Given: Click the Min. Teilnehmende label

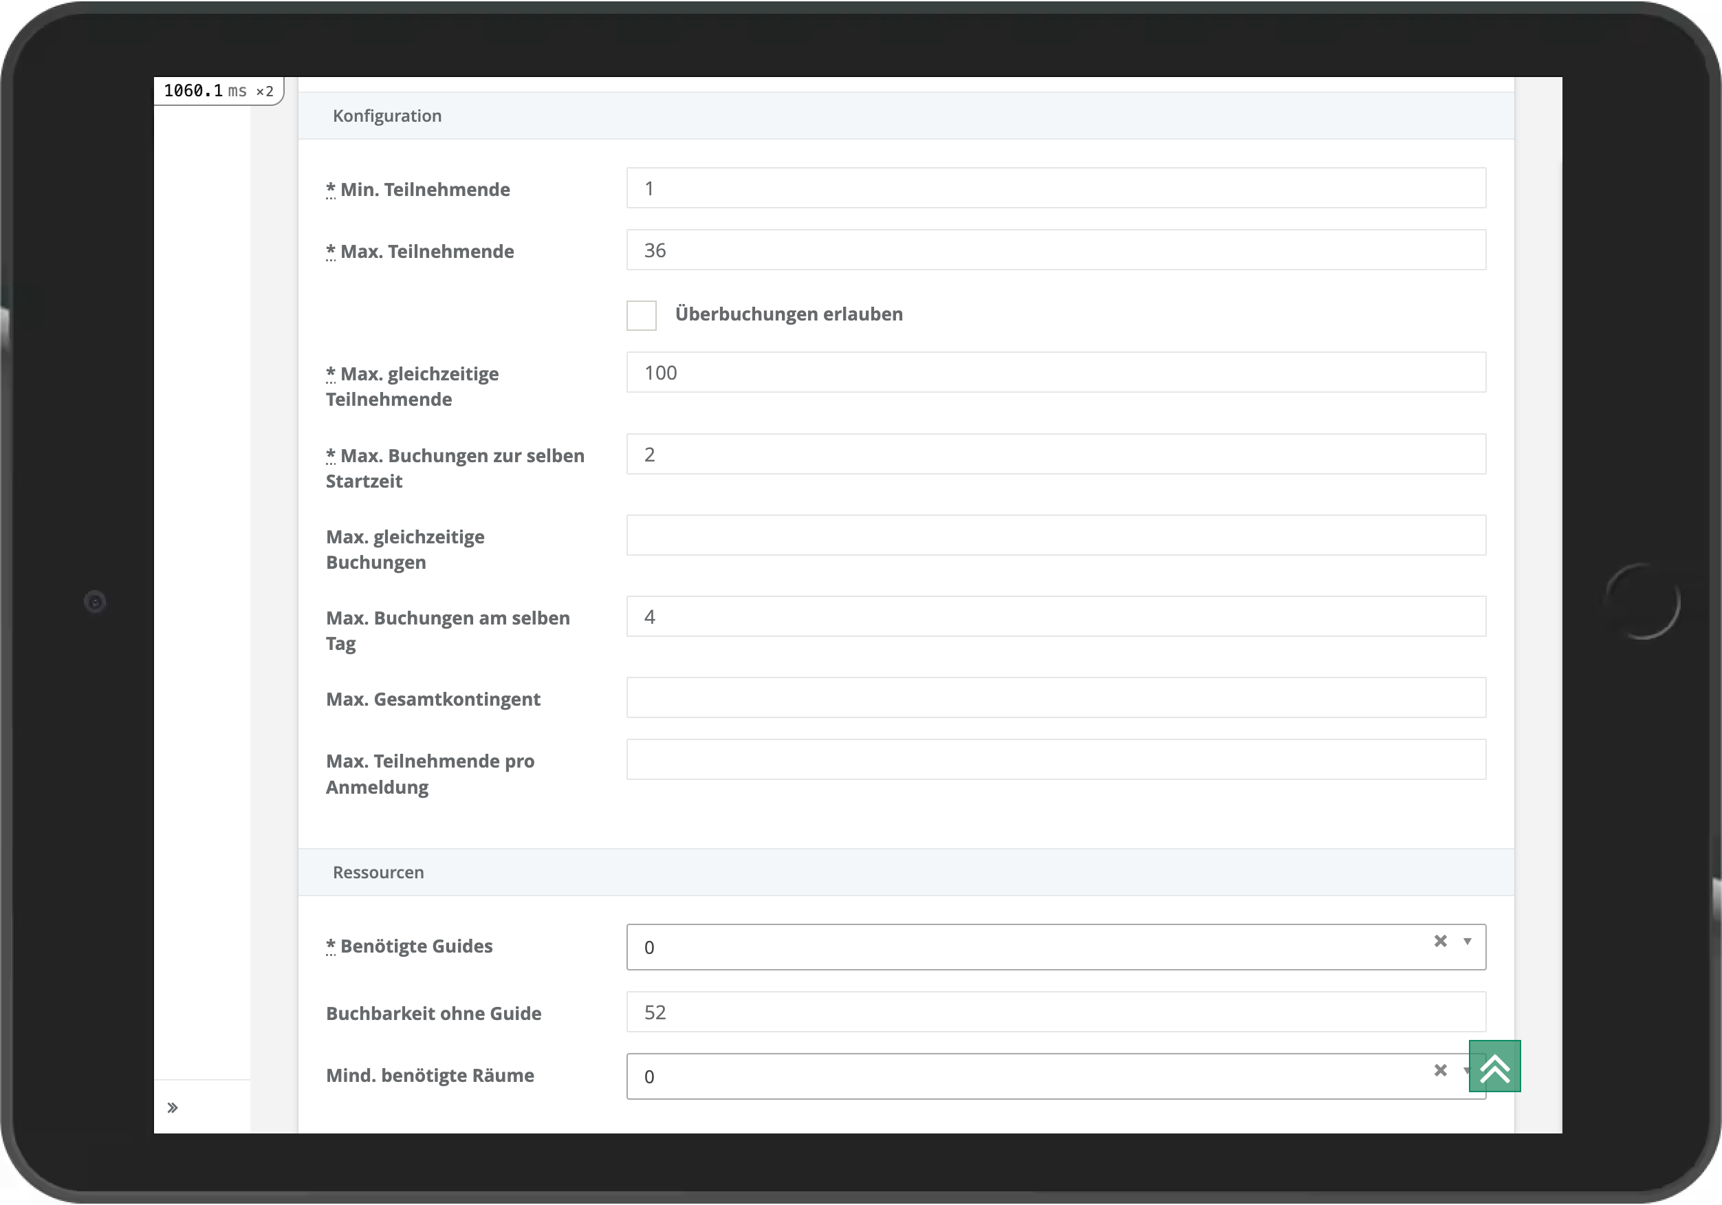Looking at the screenshot, I should click(x=417, y=189).
